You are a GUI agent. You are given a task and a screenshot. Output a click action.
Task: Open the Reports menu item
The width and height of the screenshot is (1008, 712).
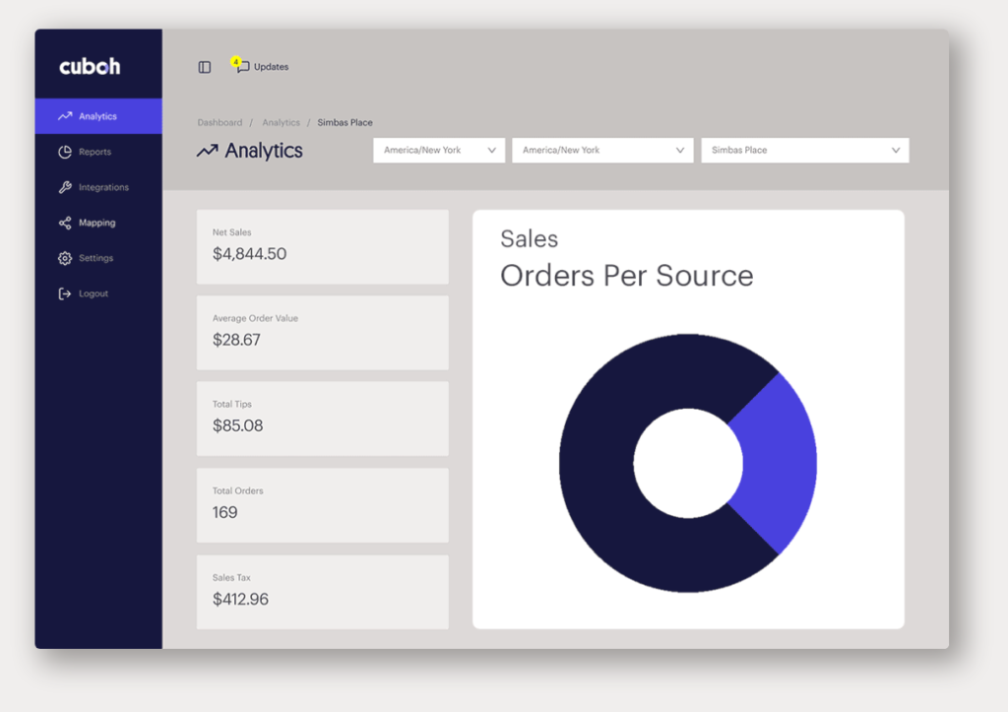[94, 152]
